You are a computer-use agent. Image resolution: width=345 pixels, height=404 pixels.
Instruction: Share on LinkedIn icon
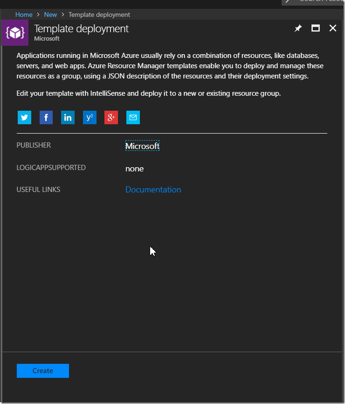coord(68,118)
